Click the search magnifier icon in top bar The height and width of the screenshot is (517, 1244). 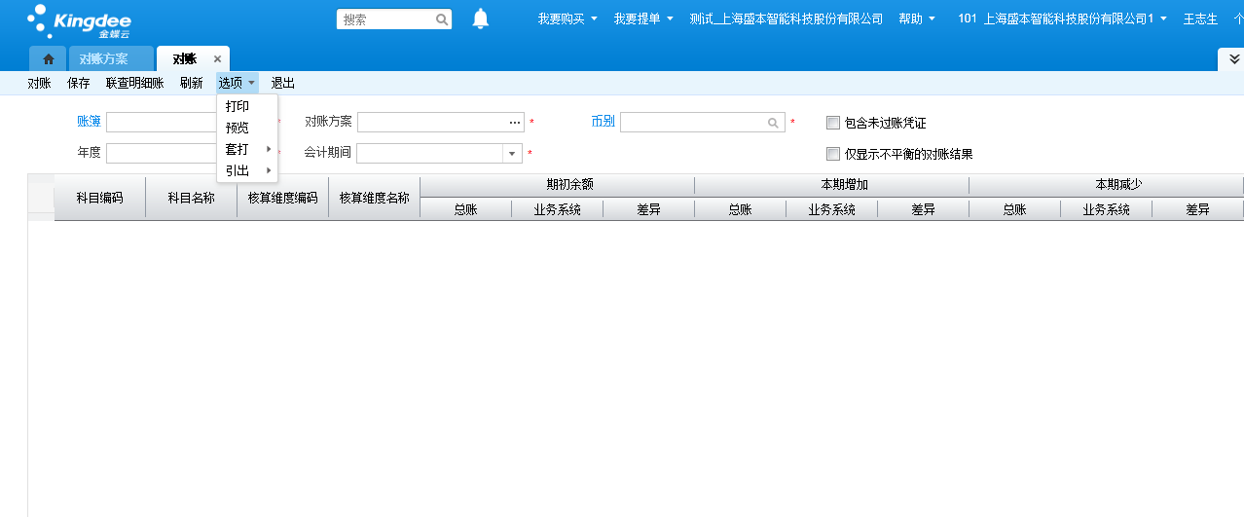[441, 19]
